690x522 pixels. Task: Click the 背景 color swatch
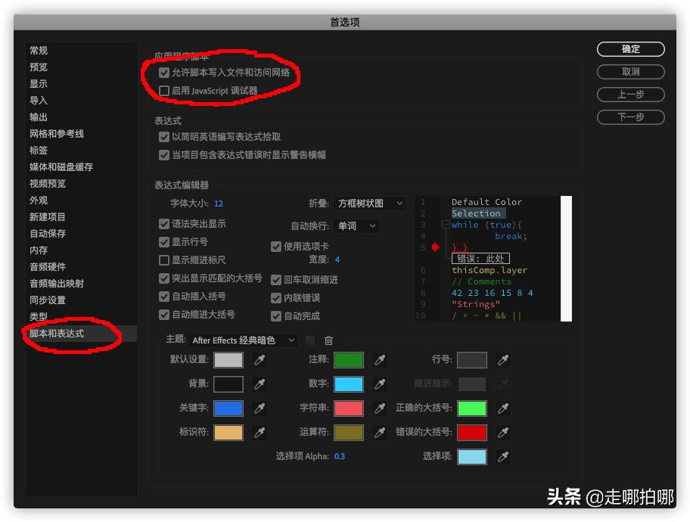(x=228, y=384)
